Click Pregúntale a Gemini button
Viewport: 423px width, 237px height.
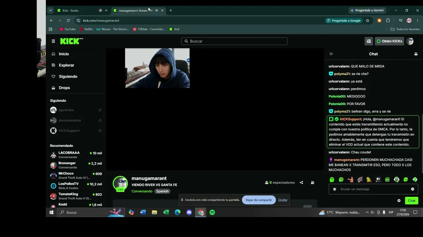368,11
